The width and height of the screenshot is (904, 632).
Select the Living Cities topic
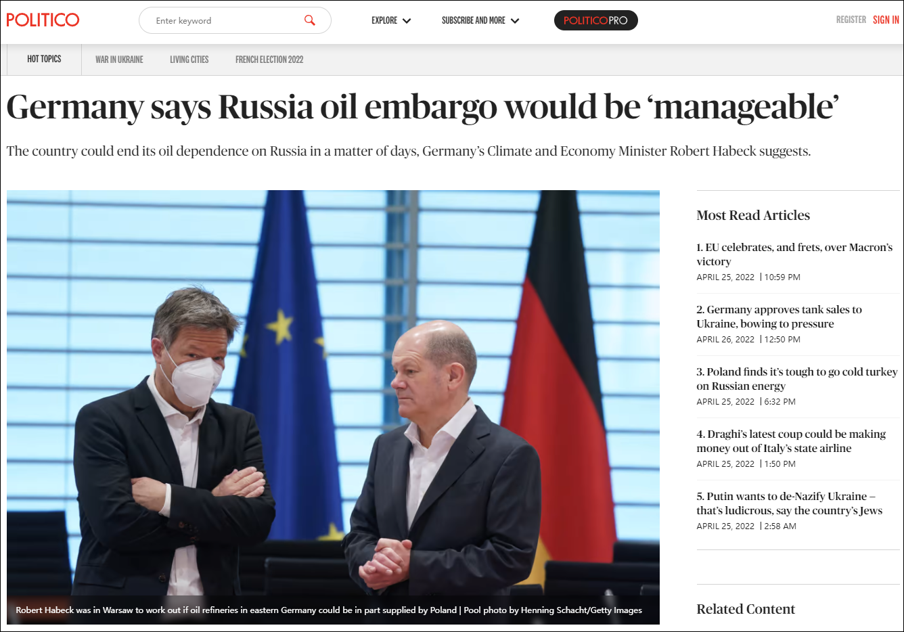(189, 60)
